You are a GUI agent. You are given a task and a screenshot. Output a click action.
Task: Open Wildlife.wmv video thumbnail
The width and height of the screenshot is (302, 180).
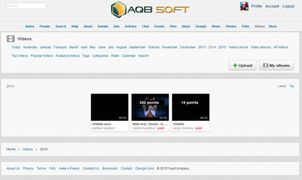pyautogui.click(x=109, y=107)
